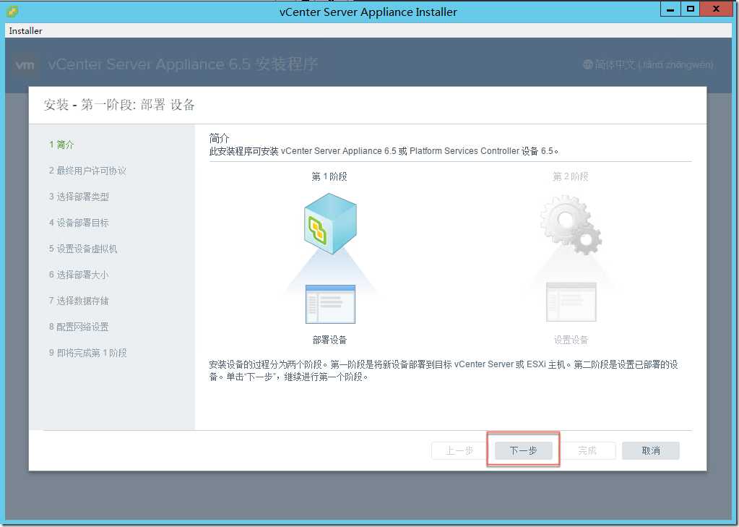739x527 pixels.
Task: Select step 2 最终用户许可协议
Action: (87, 171)
